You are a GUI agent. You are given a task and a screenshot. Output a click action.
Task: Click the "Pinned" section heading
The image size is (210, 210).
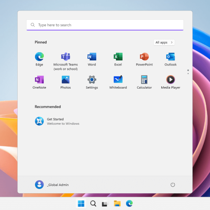coord(41,42)
